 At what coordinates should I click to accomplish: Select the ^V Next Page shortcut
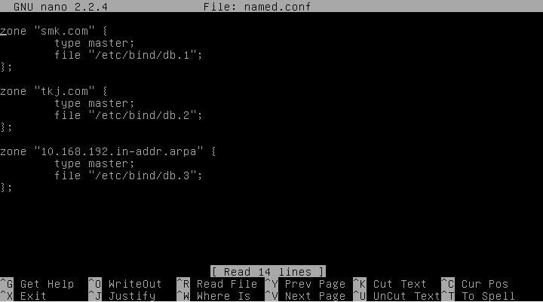305,296
